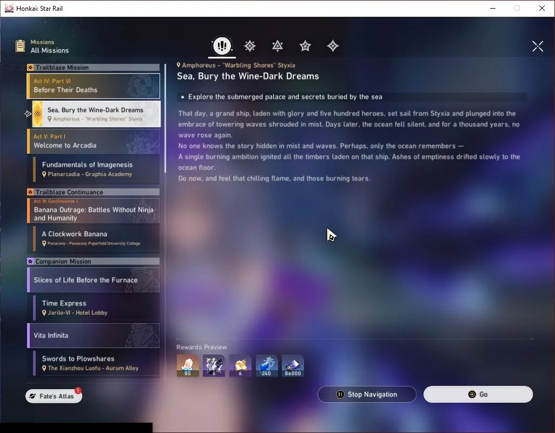Image resolution: width=555 pixels, height=433 pixels.
Task: Switch to Trailblaze Continuance filter icon
Action: click(x=277, y=46)
